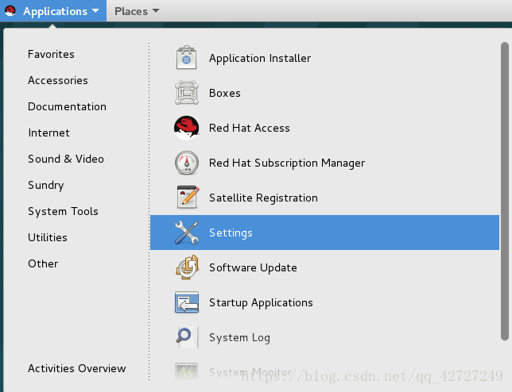Select the Sundry category
This screenshot has height=392, width=512.
coord(46,185)
